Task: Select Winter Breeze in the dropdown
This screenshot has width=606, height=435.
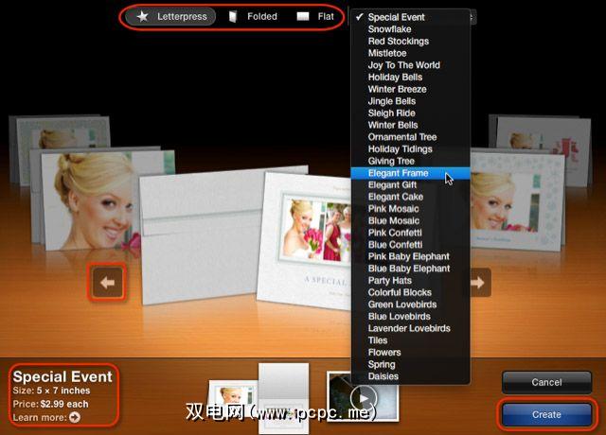Action: pos(410,89)
